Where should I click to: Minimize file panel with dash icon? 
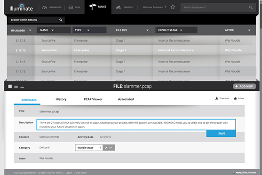click(22, 87)
